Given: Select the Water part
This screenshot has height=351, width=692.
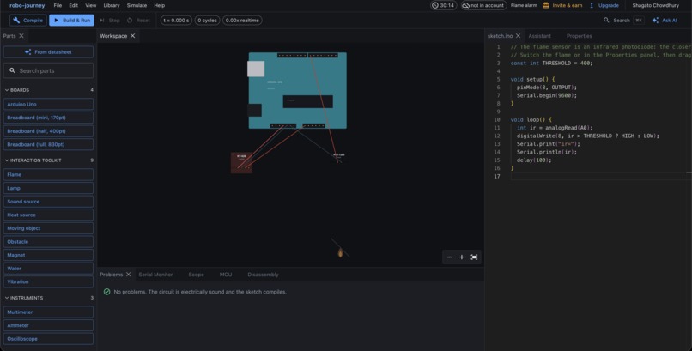Looking at the screenshot, I should 48,269.
